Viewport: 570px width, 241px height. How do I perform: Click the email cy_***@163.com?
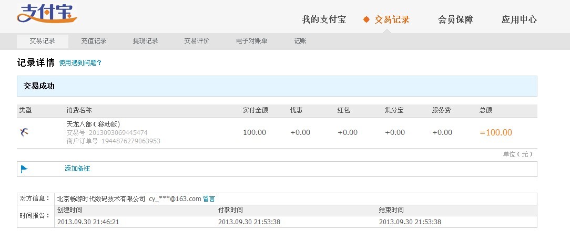pos(175,199)
